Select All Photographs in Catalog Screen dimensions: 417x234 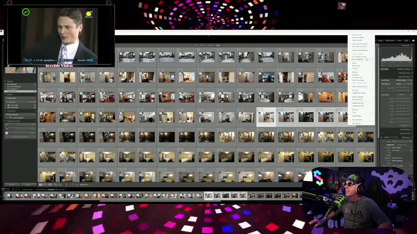20,84
